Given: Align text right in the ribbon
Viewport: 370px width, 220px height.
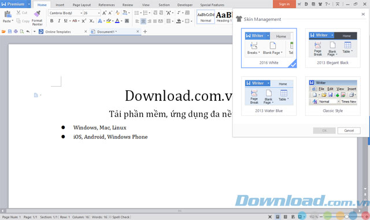Looking at the screenshot, I should point(149,21).
